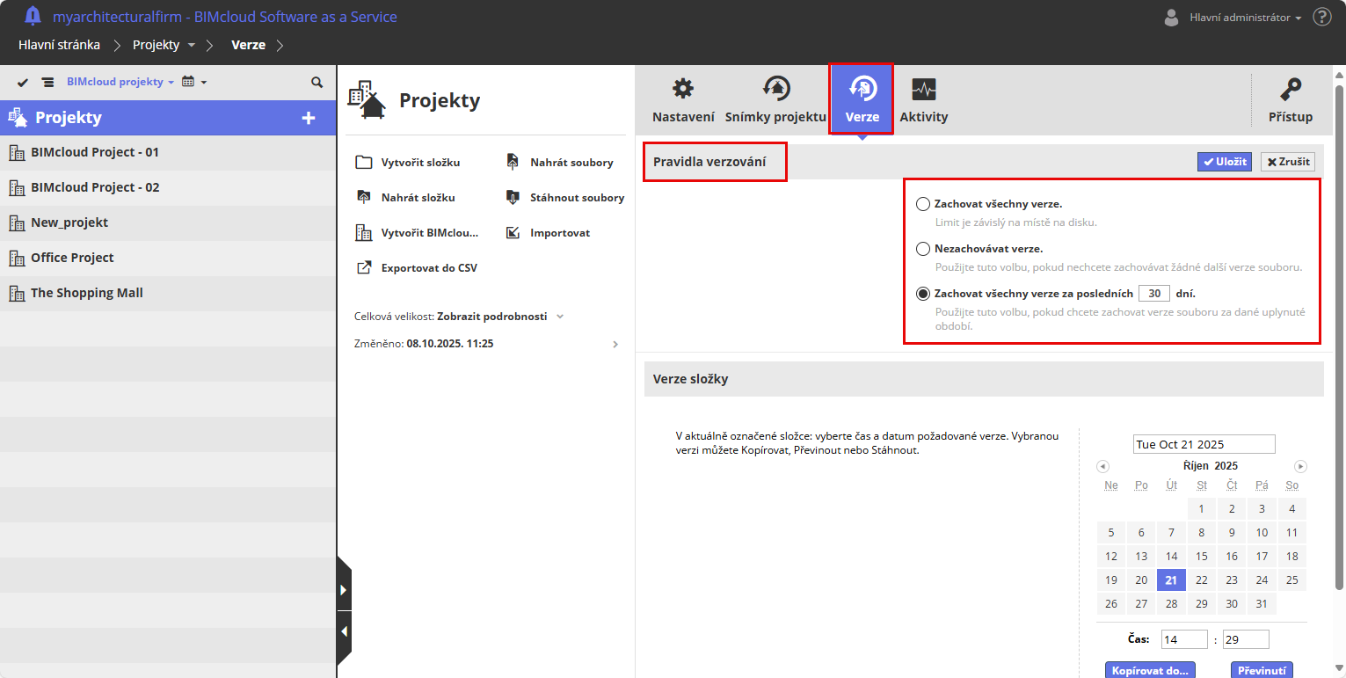Click the vertical scrollbar of the page
Screen dimensions: 1346x678
1339,338
